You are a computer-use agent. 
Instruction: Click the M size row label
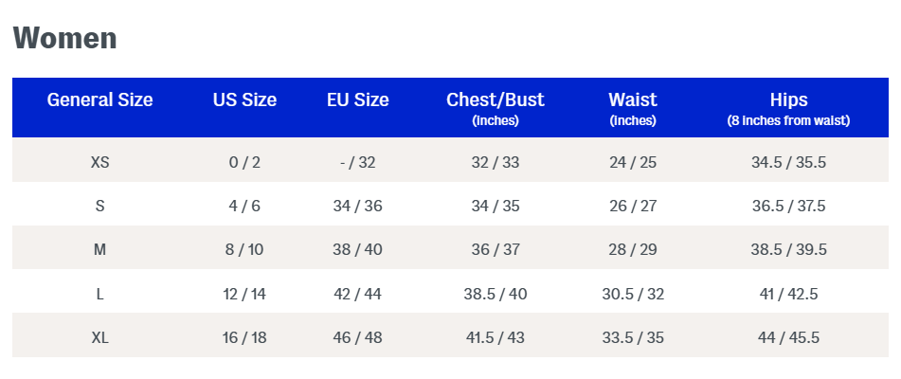coord(99,249)
